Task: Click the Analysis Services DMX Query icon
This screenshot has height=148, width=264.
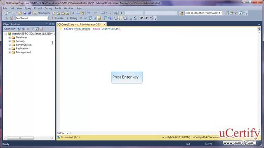Action: tap(63, 13)
